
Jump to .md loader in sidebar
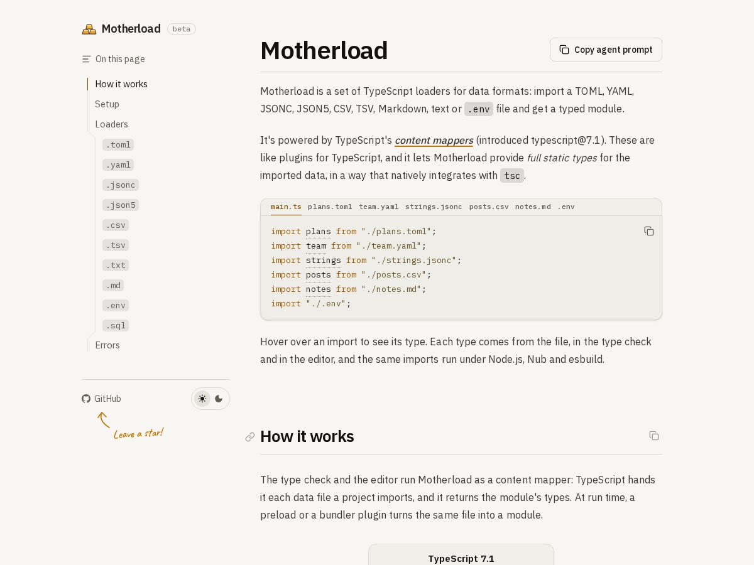point(113,285)
